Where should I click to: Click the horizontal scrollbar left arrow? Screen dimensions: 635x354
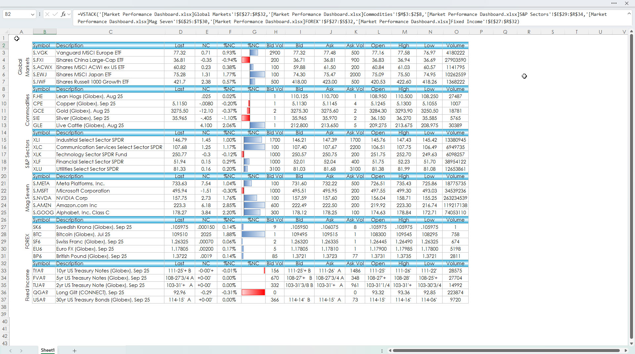pos(390,351)
